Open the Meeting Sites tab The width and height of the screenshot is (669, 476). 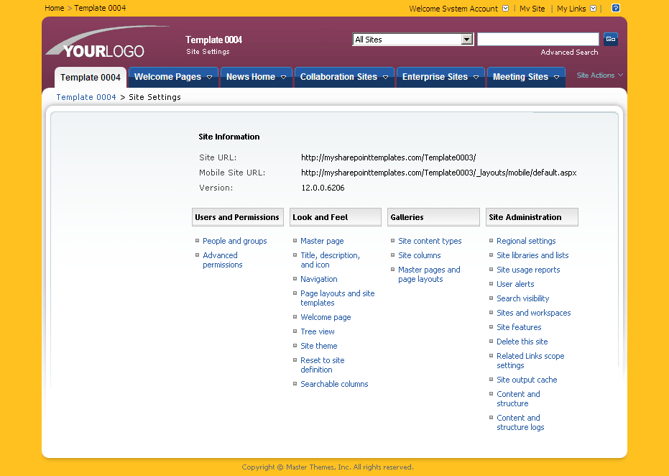click(521, 76)
